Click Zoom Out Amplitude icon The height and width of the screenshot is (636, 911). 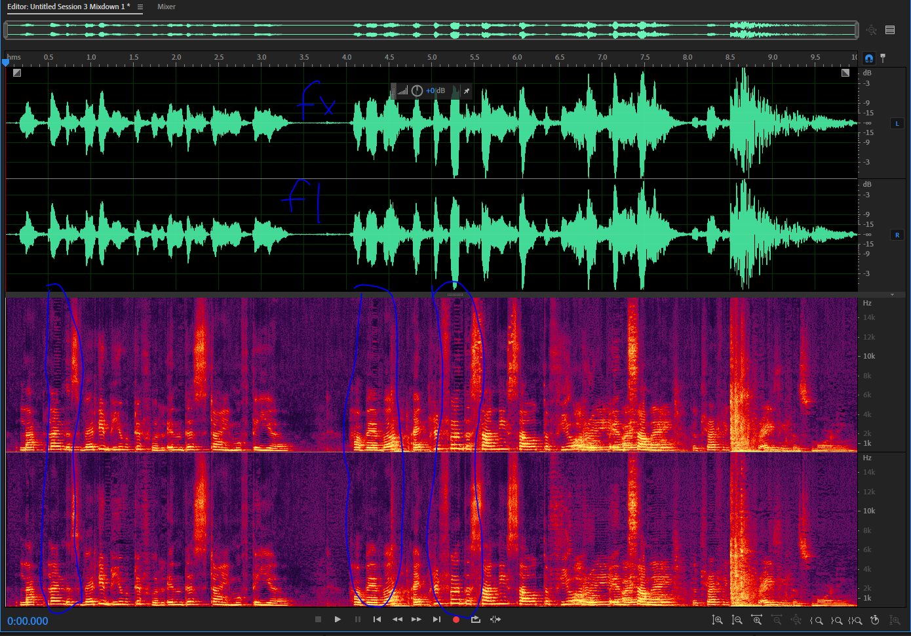pos(737,620)
